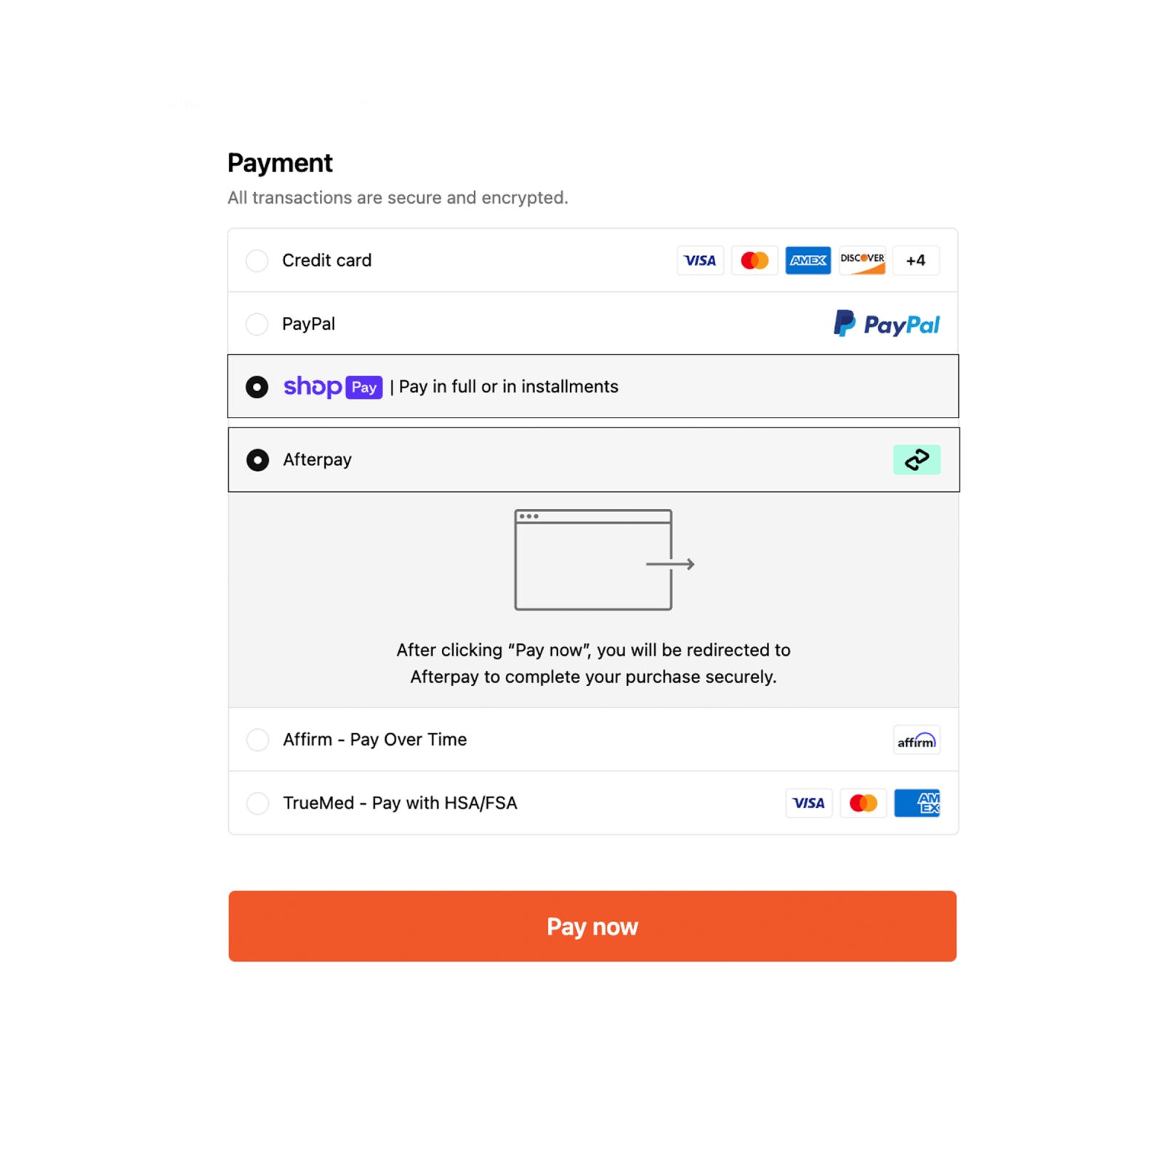The height and width of the screenshot is (1163, 1163).
Task: Click the browser redirect illustration
Action: (603, 560)
